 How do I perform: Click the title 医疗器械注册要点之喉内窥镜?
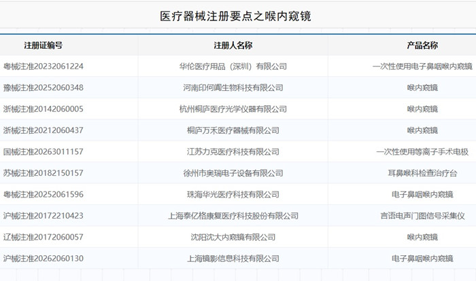(x=235, y=16)
